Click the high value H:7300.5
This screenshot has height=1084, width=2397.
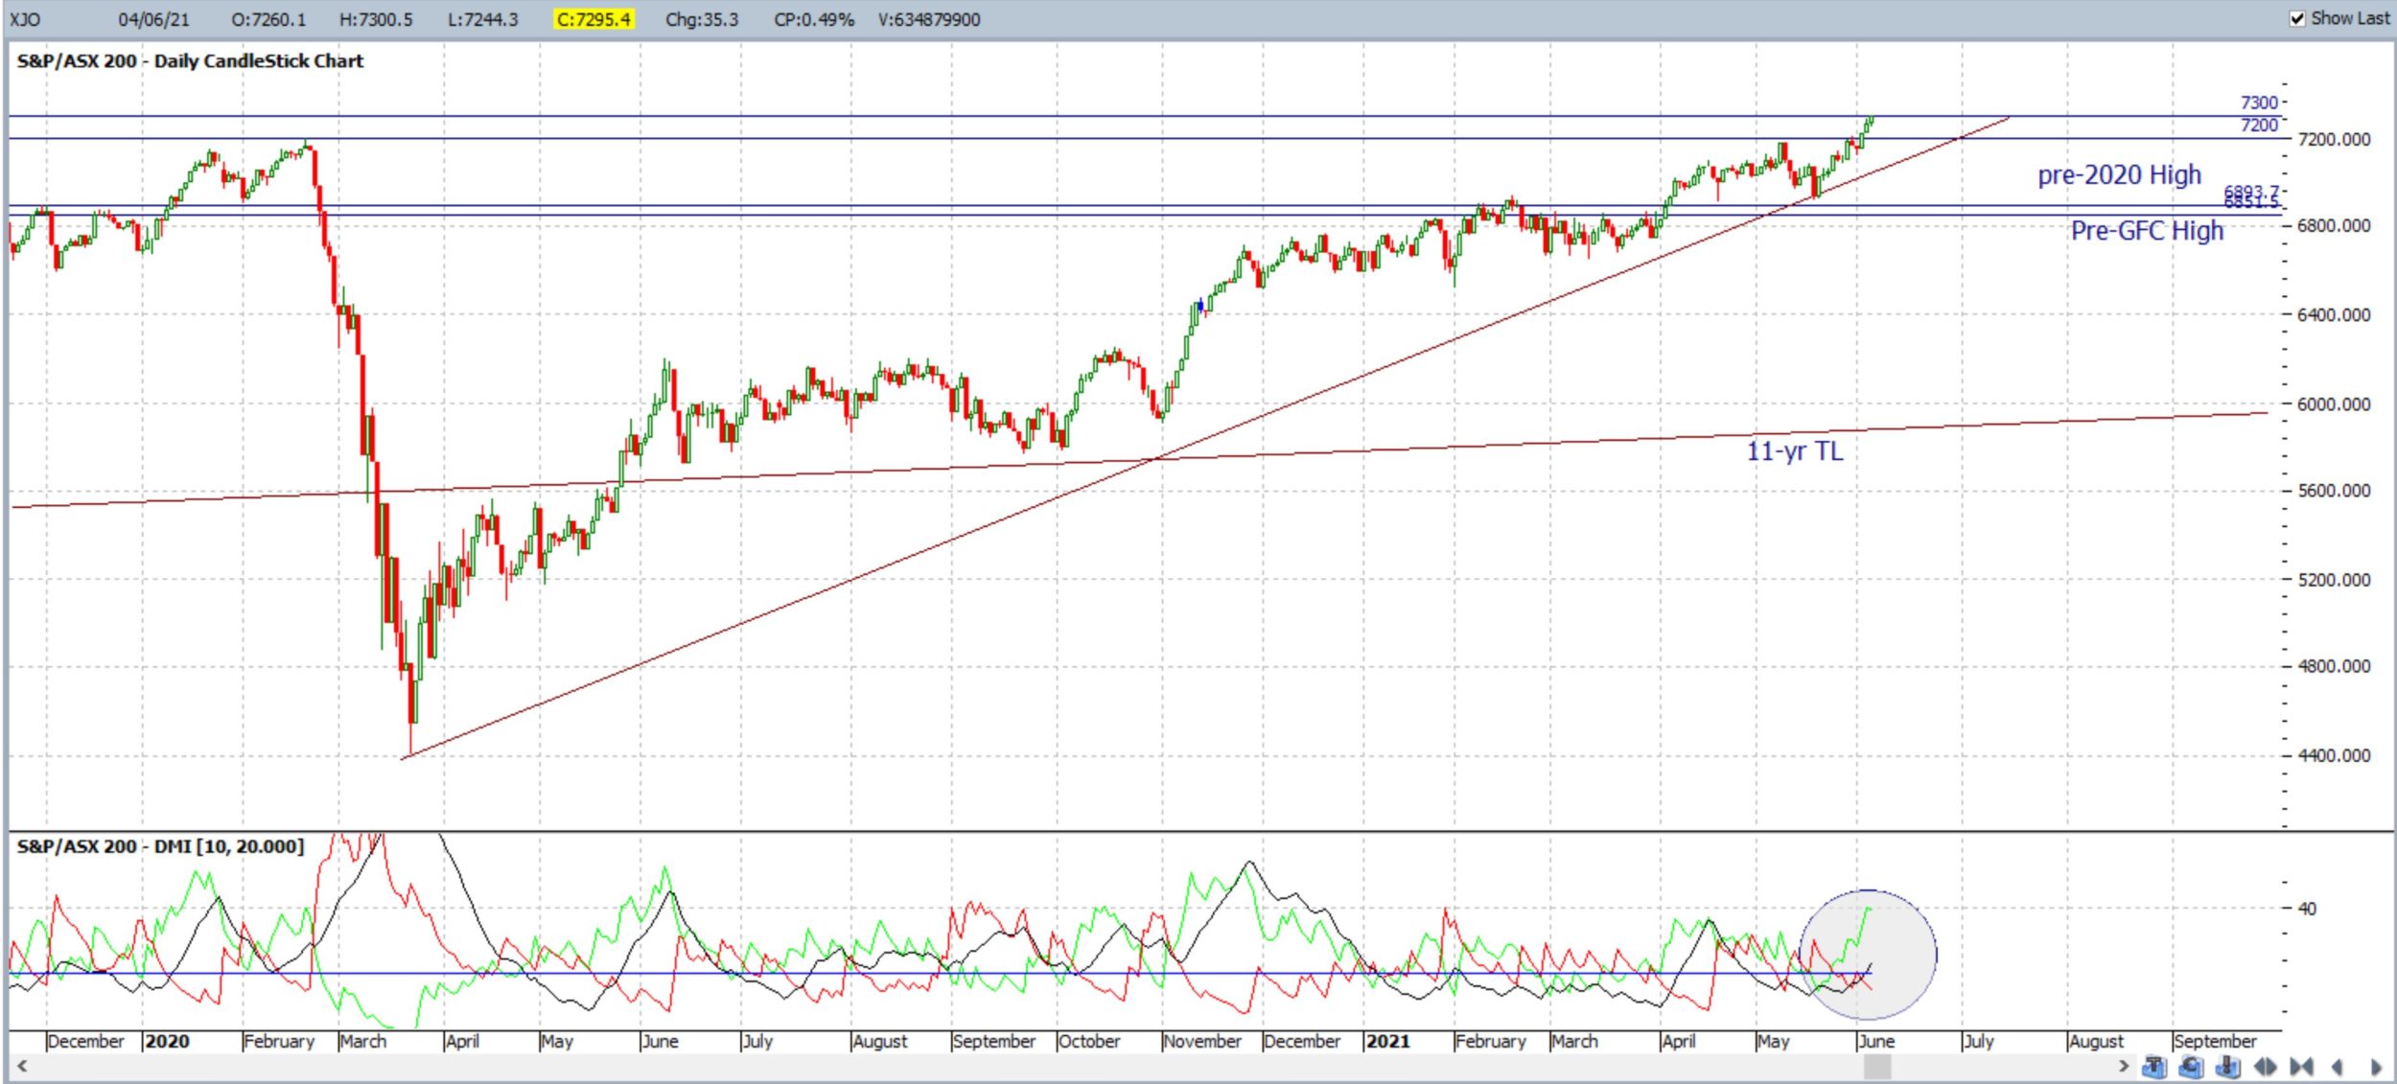click(376, 19)
